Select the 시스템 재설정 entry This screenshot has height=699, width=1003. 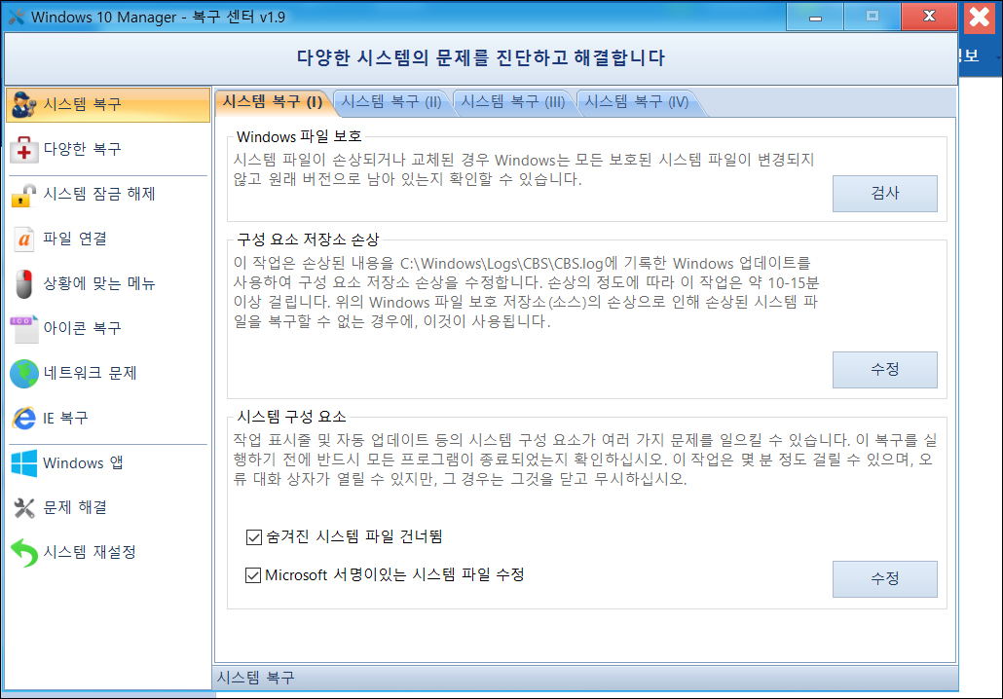coord(107,553)
